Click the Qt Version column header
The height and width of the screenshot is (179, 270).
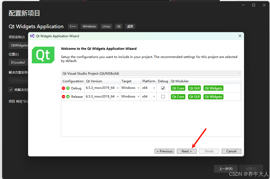pyautogui.click(x=102, y=81)
